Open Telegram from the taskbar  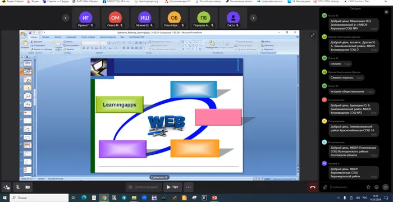tap(124, 198)
